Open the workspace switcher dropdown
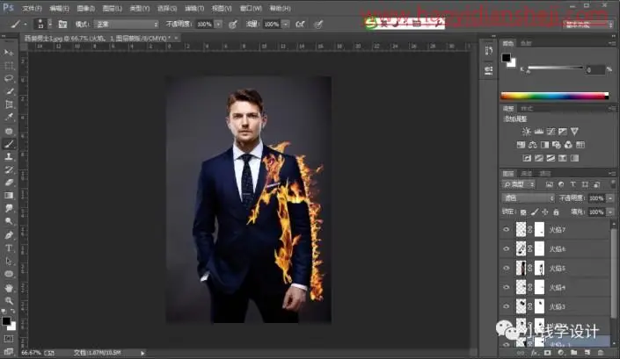The width and height of the screenshot is (620, 359). pos(588,25)
